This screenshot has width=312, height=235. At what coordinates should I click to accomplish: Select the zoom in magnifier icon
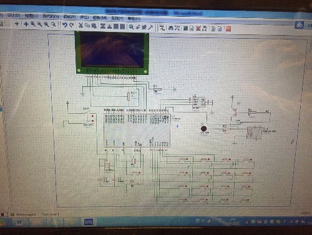point(33,24)
